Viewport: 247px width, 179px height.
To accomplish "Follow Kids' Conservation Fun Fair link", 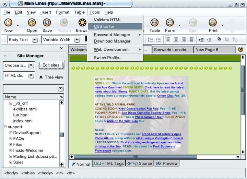I will 138,109.
